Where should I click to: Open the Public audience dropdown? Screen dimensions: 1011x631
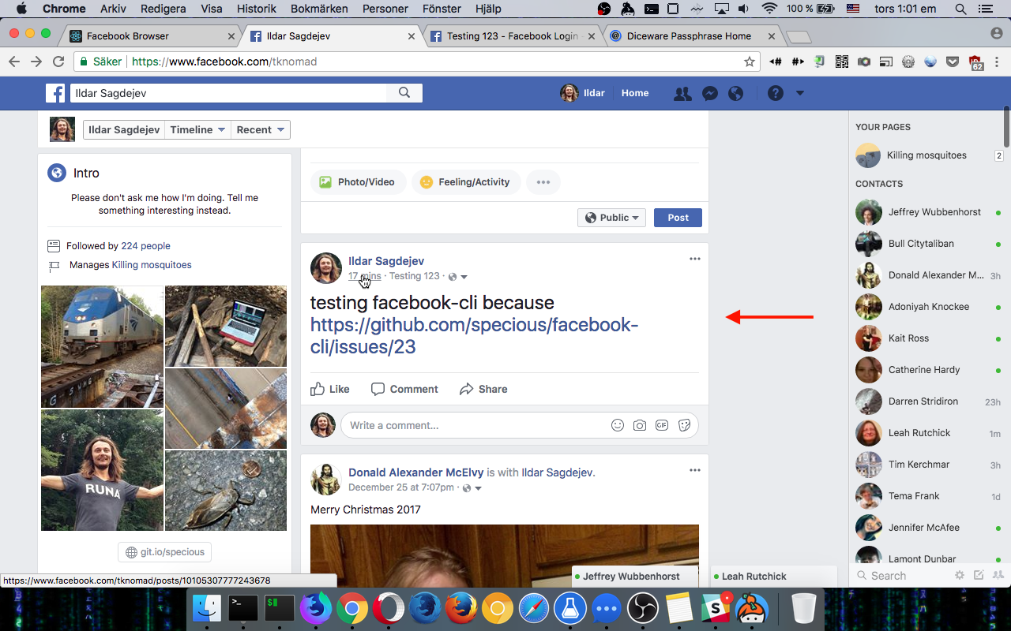click(x=611, y=218)
